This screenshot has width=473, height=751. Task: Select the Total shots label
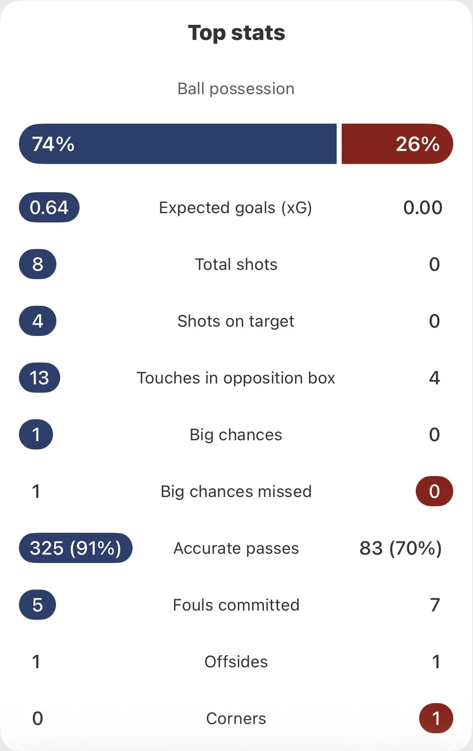[236, 264]
